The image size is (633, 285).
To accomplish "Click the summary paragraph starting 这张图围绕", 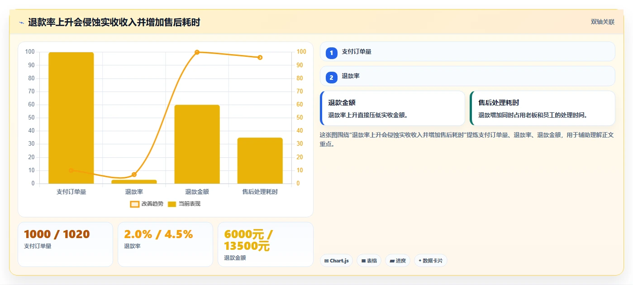I will click(x=466, y=139).
